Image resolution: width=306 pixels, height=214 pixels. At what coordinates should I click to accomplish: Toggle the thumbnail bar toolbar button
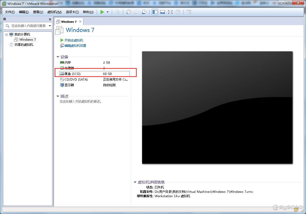pos(163,12)
